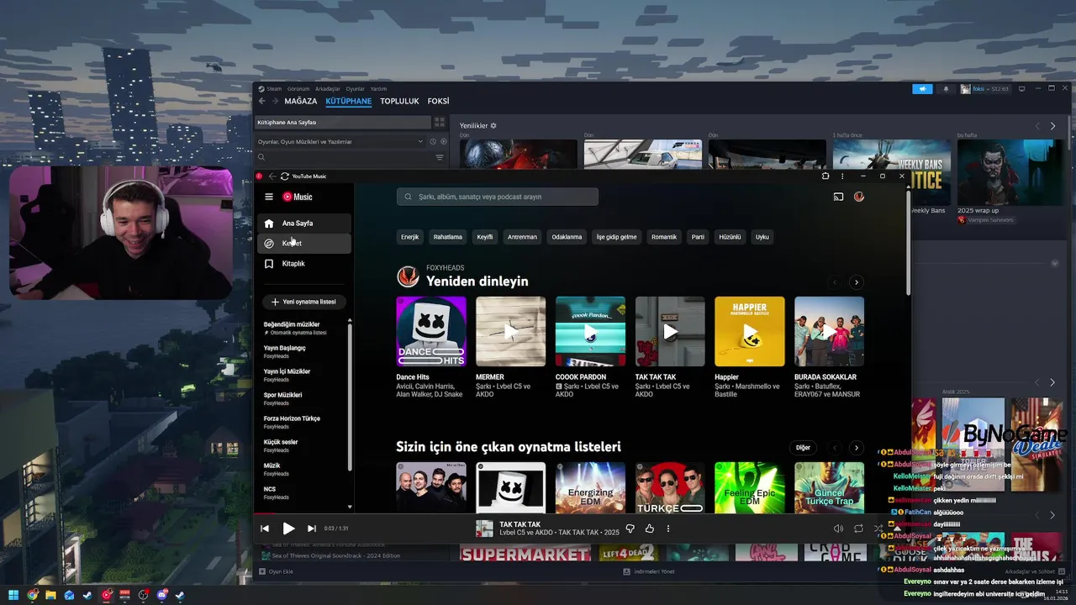The height and width of the screenshot is (605, 1076).
Task: Play the Happier song thumbnail
Action: click(x=750, y=331)
